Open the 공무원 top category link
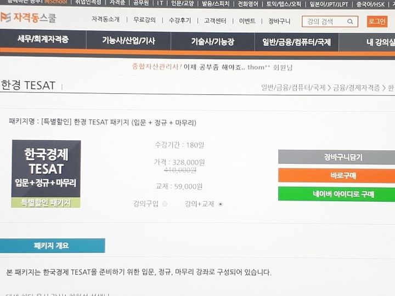 [141, 3]
